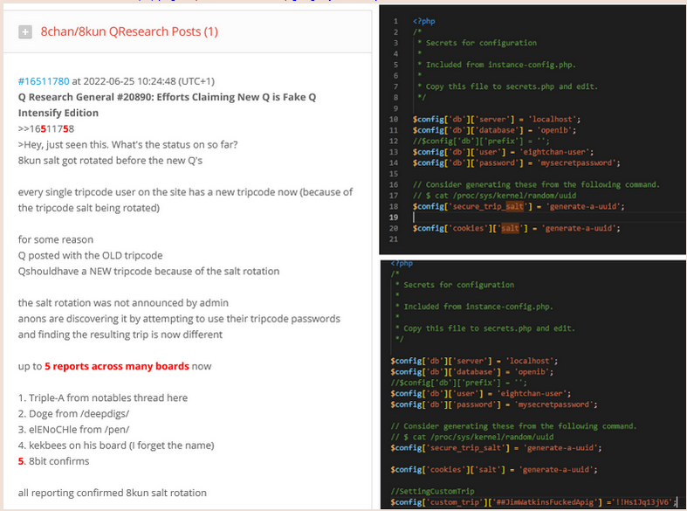Click list item 'kekbees on his board'

tap(116, 445)
